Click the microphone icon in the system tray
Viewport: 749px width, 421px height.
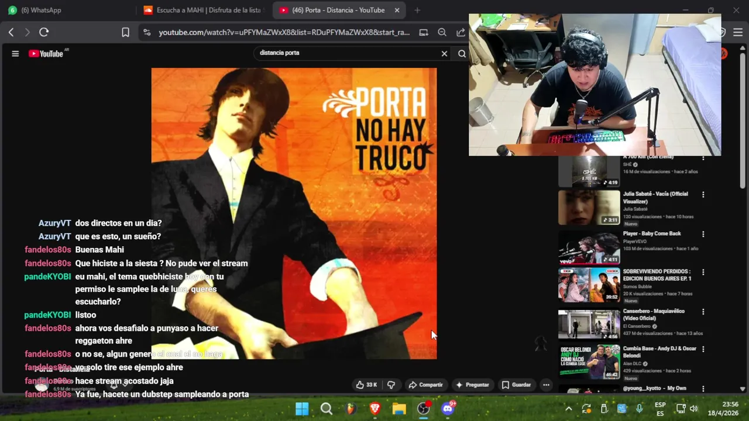(639, 409)
